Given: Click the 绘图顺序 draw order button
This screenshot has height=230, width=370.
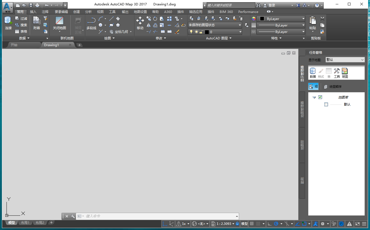Looking at the screenshot, I should pyautogui.click(x=333, y=87).
